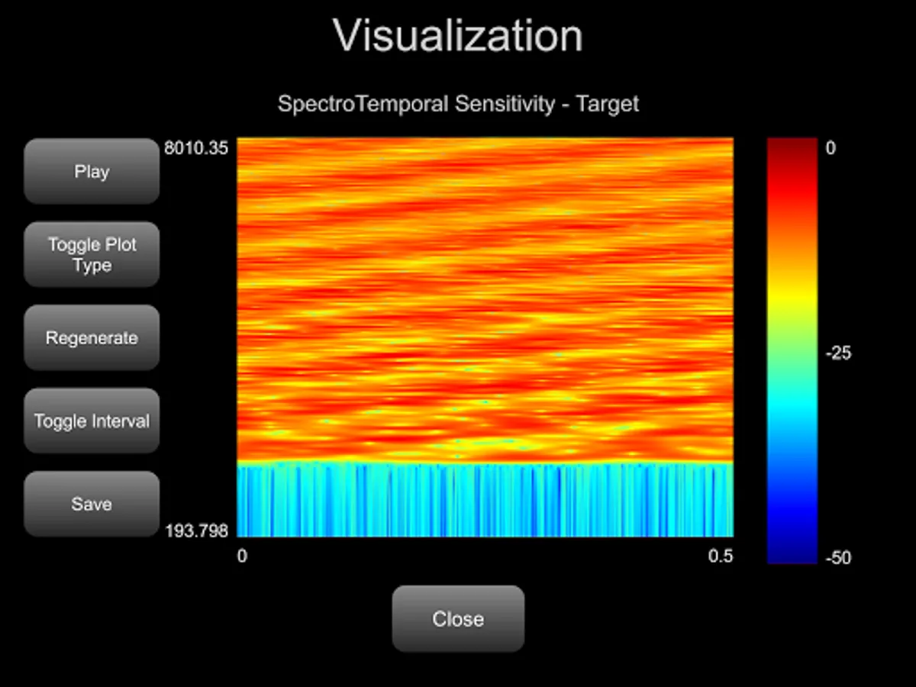The width and height of the screenshot is (916, 687).
Task: Regenerate the stimulus plot
Action: tap(92, 338)
